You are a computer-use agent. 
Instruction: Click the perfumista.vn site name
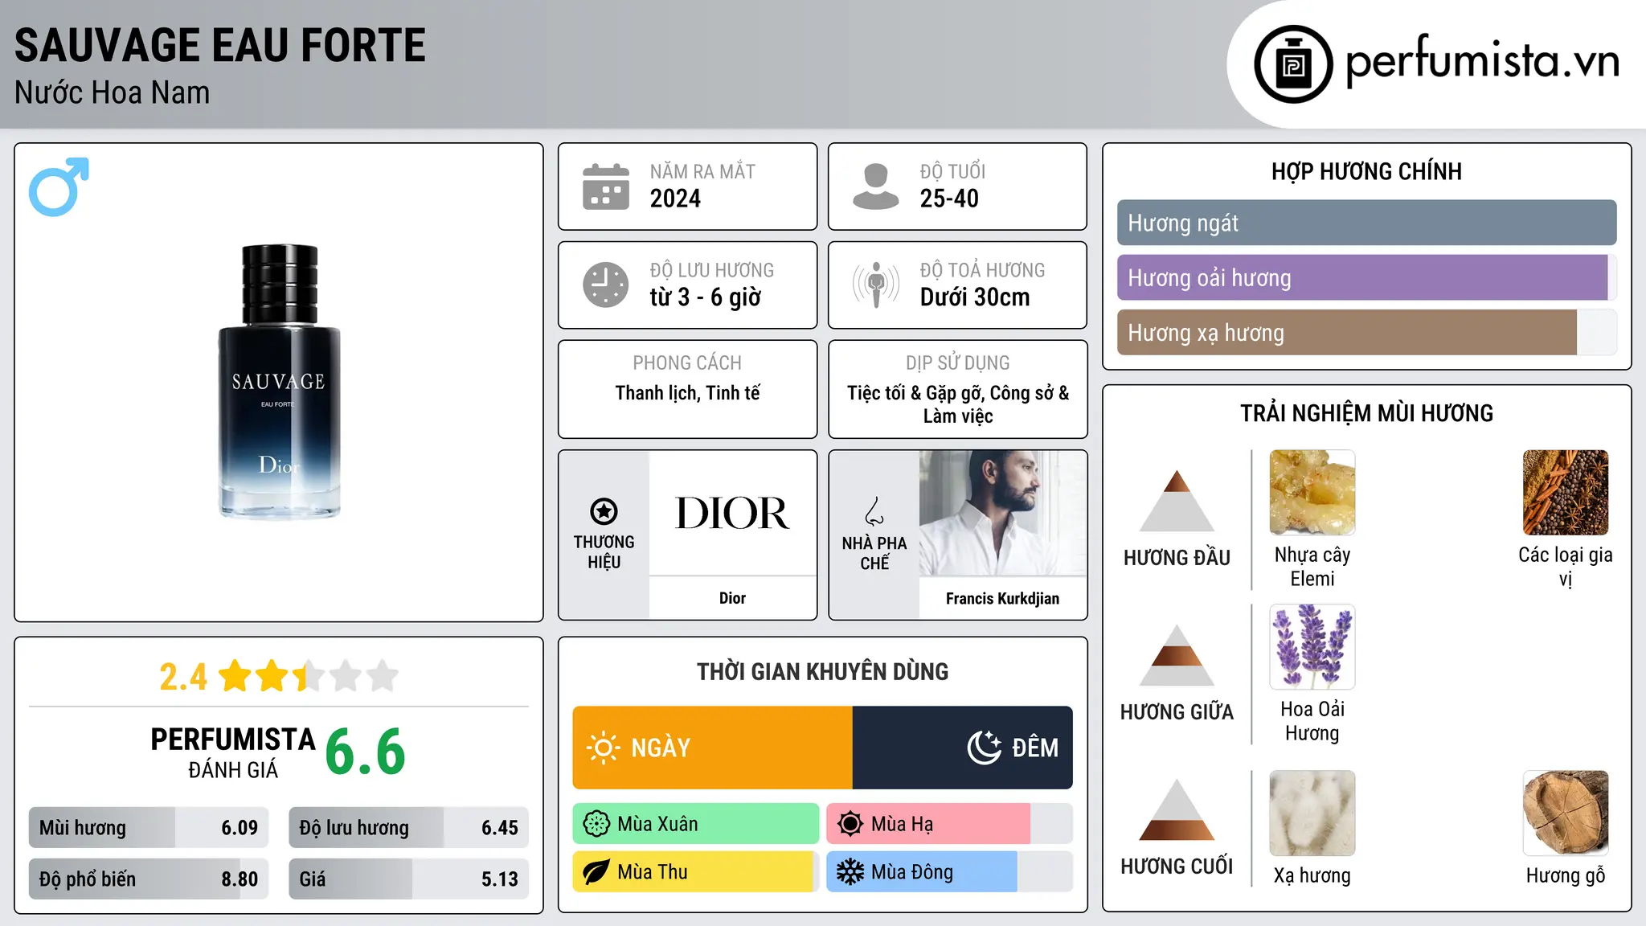click(1483, 62)
